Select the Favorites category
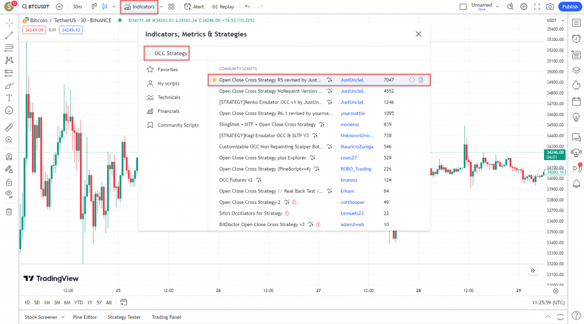Viewport: 584px width, 324px height. click(x=167, y=69)
